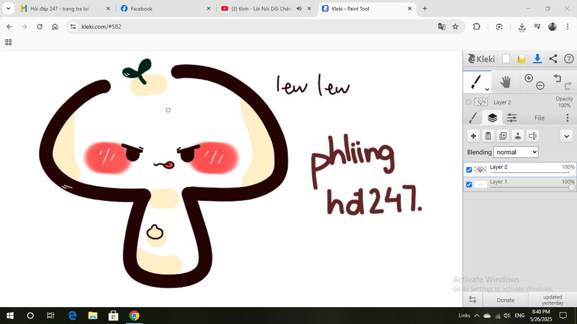This screenshot has height=324, width=577.
Task: Click the Kleki logo in the panel
Action: click(x=481, y=58)
